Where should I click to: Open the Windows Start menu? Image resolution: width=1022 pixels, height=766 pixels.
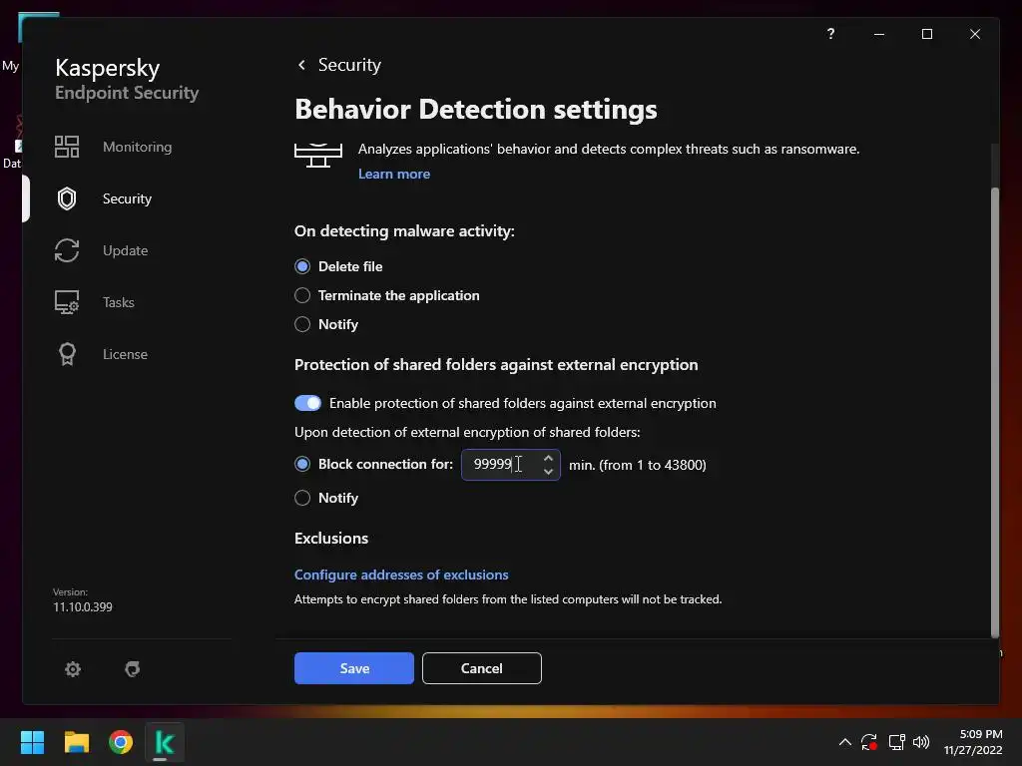point(32,742)
